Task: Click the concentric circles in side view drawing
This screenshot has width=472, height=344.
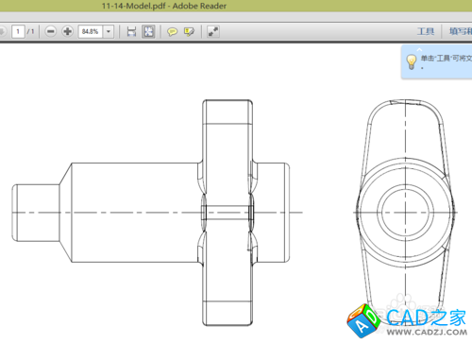Action: click(x=406, y=213)
